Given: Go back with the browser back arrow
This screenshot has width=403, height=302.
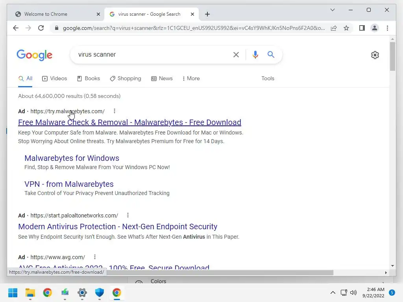Looking at the screenshot, I should pyautogui.click(x=16, y=28).
